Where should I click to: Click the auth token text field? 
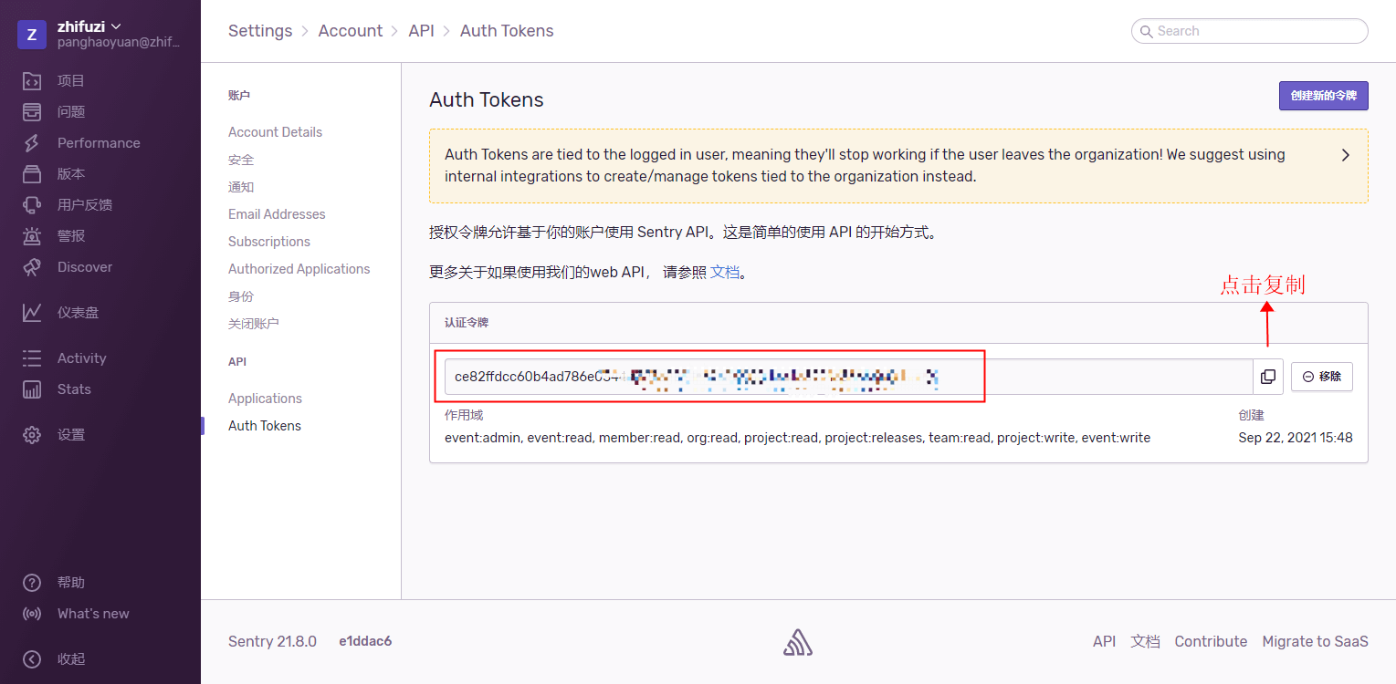[x=848, y=377]
